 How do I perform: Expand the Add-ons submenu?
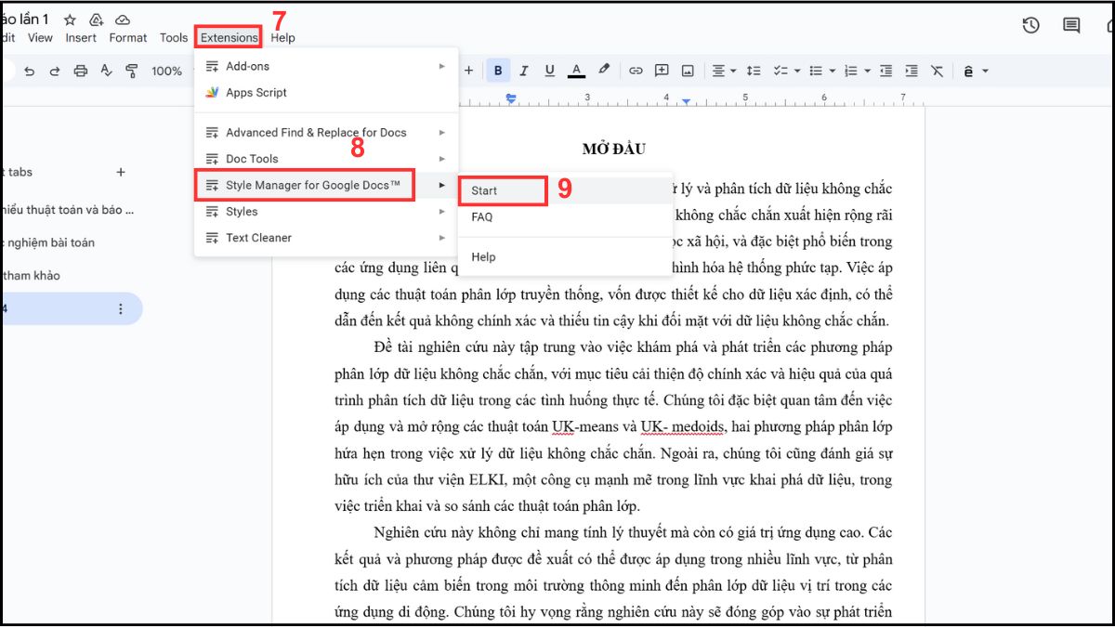pyautogui.click(x=325, y=66)
